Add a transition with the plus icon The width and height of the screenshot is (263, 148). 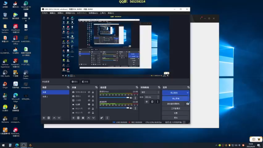(x=147, y=102)
